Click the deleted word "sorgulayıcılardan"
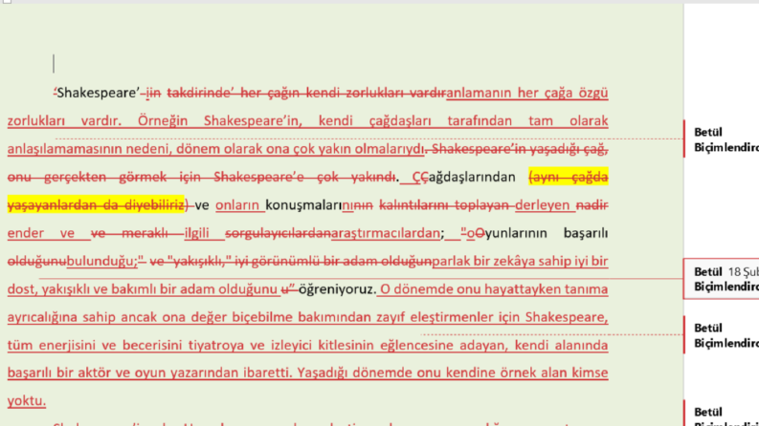The width and height of the screenshot is (759, 426). (279, 233)
